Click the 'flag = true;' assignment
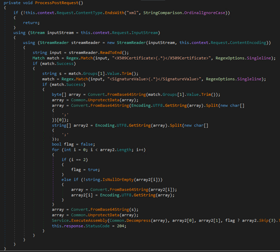 [86, 169]
